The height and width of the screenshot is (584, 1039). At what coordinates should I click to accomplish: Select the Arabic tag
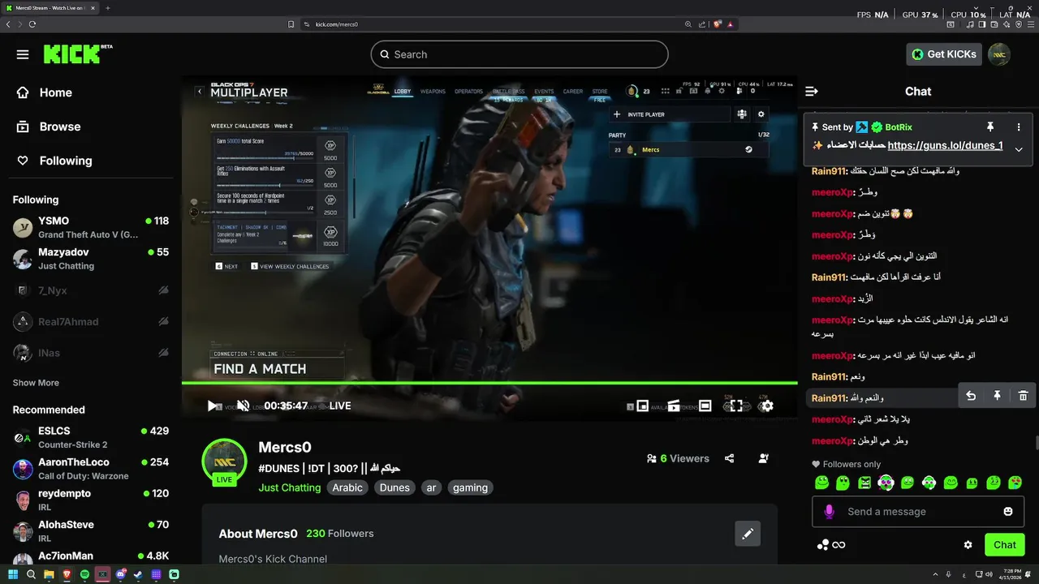tap(347, 487)
